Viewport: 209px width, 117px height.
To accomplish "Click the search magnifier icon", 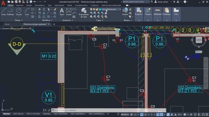I will pos(152,2).
